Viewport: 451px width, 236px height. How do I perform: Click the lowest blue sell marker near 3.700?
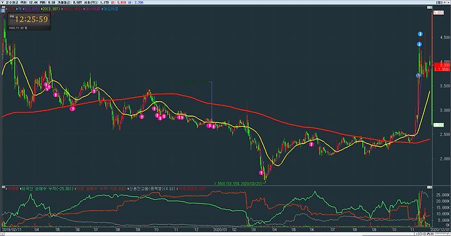(418, 76)
